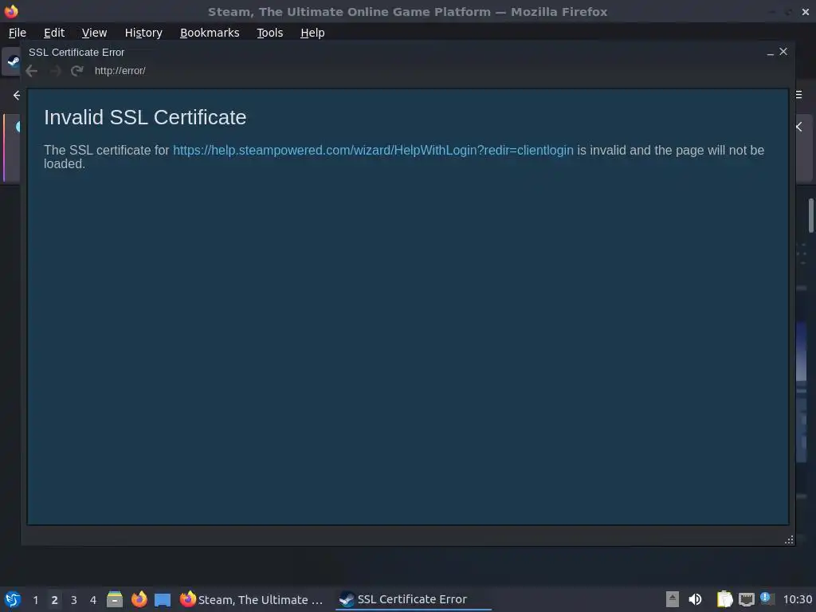Reload the SSL error page
Screen dimensions: 816x612
77,71
